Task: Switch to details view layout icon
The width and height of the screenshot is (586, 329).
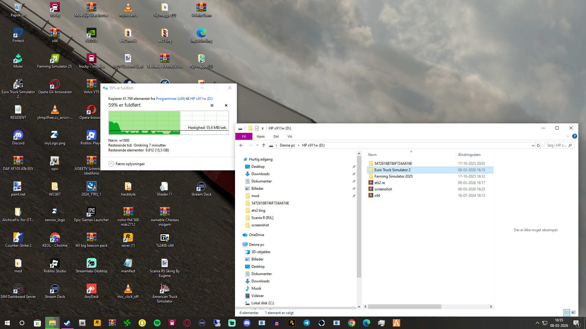Action: pos(567,313)
